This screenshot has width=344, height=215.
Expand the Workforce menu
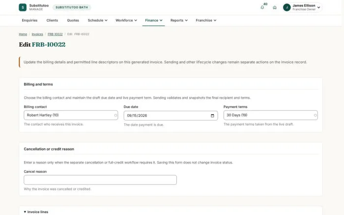126,21
